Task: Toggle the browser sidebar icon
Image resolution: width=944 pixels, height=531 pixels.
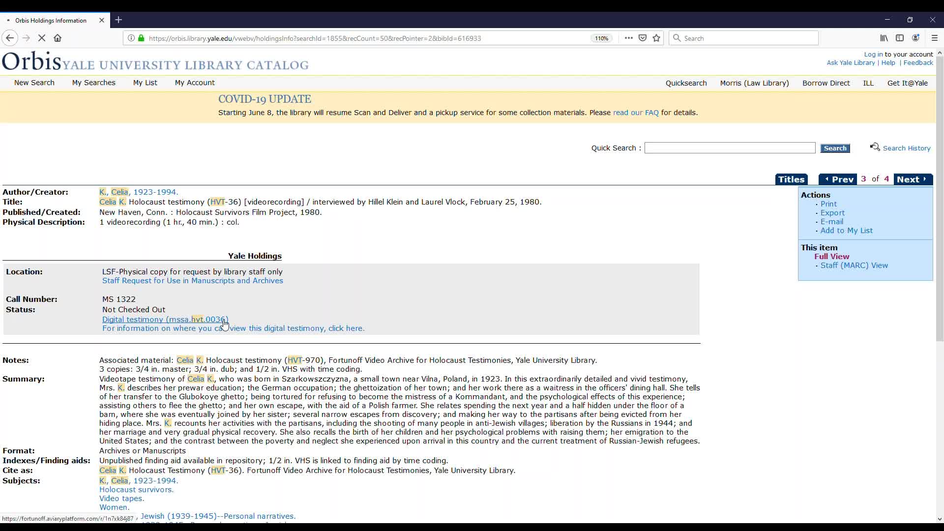Action: tap(900, 38)
